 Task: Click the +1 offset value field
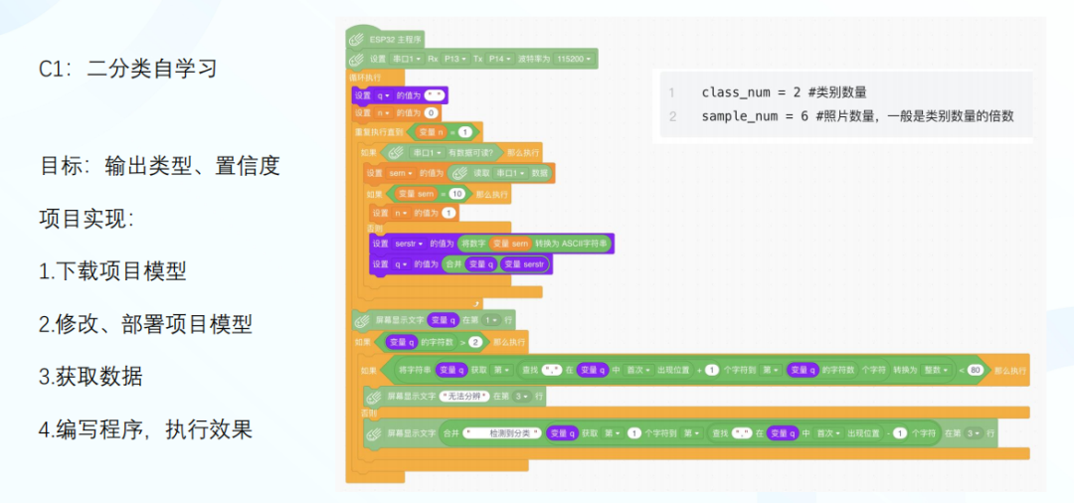[x=711, y=370]
